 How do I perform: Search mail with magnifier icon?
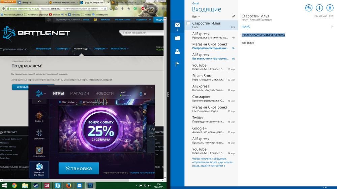pos(234,16)
